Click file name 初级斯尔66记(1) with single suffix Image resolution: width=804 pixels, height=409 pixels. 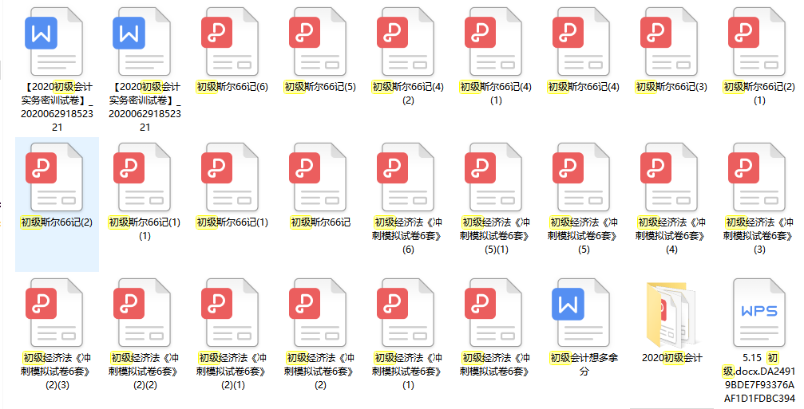[232, 222]
